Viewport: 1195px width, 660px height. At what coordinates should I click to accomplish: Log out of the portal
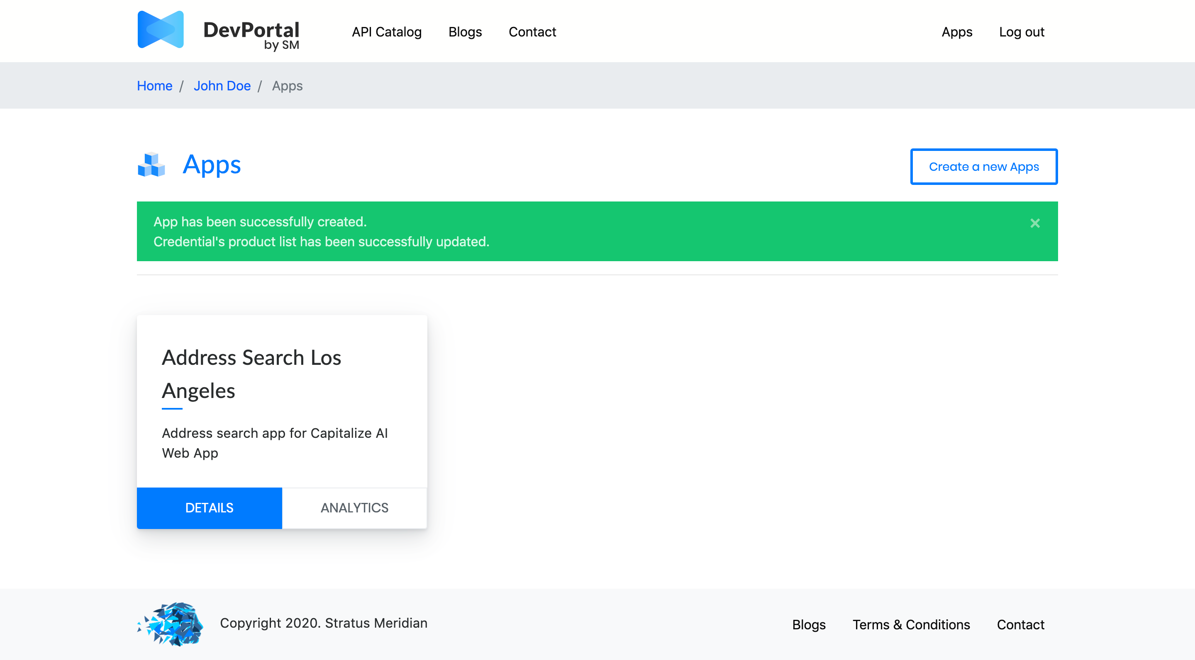click(1022, 32)
